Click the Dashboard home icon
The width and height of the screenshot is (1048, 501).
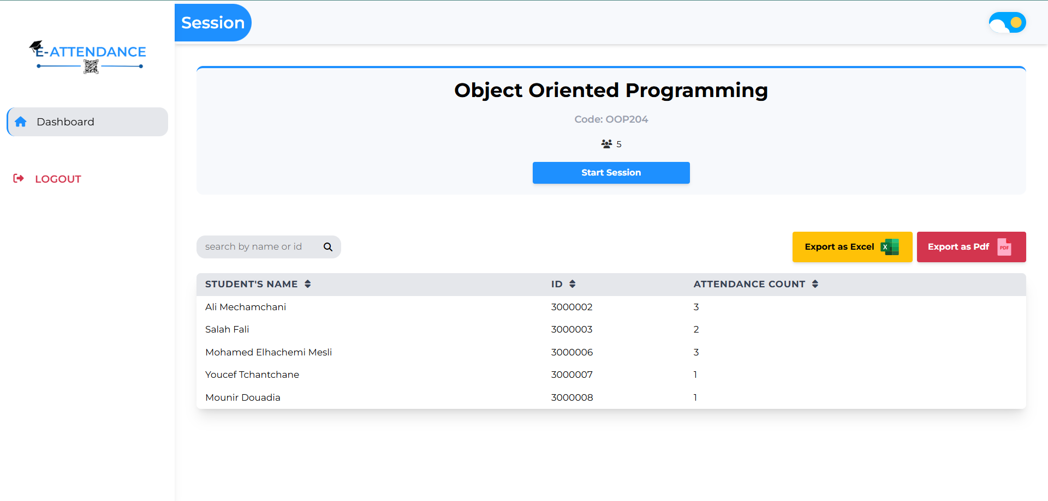(x=21, y=122)
